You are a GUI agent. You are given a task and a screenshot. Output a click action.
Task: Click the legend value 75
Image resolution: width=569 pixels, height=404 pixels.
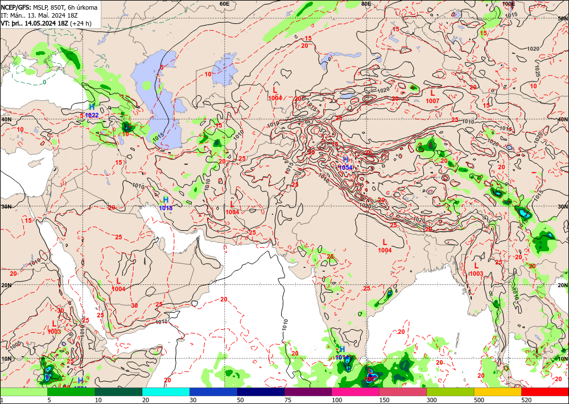[288, 400]
